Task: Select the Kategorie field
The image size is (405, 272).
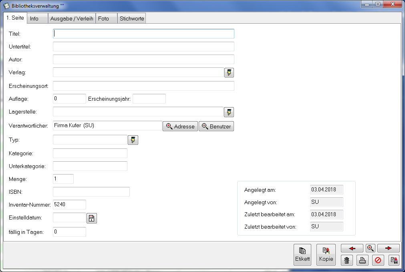Action: pyautogui.click(x=90, y=153)
